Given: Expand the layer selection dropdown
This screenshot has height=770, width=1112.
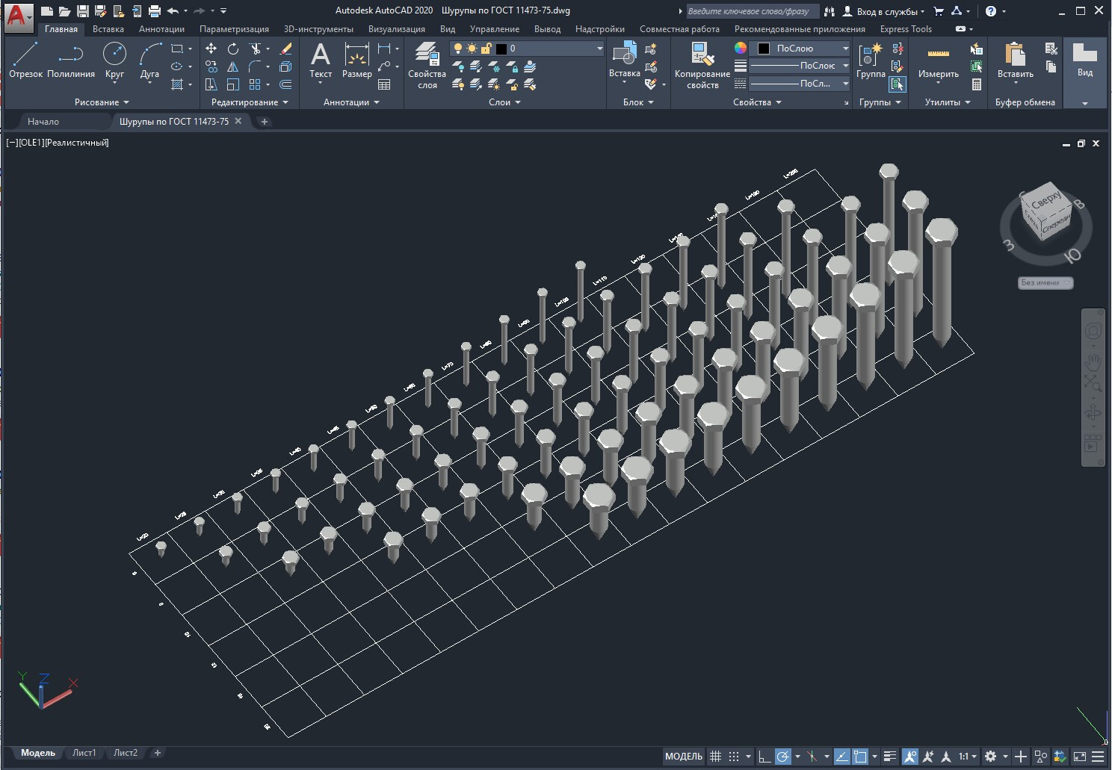Looking at the screenshot, I should (x=527, y=49).
